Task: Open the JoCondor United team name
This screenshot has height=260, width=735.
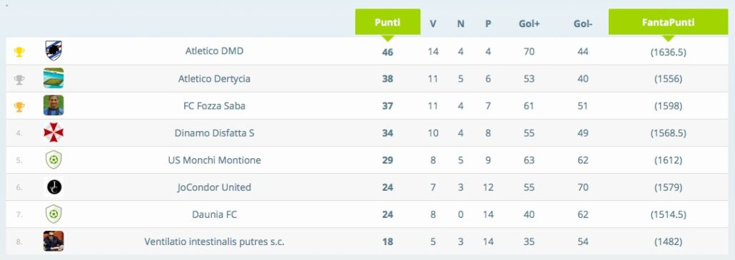Action: pos(214,187)
